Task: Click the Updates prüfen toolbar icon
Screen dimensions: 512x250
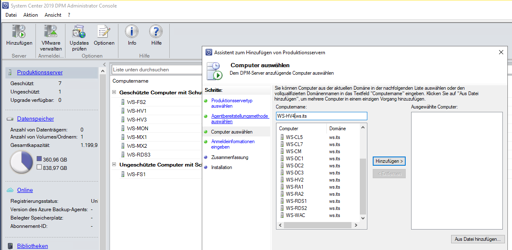Action: (79, 32)
